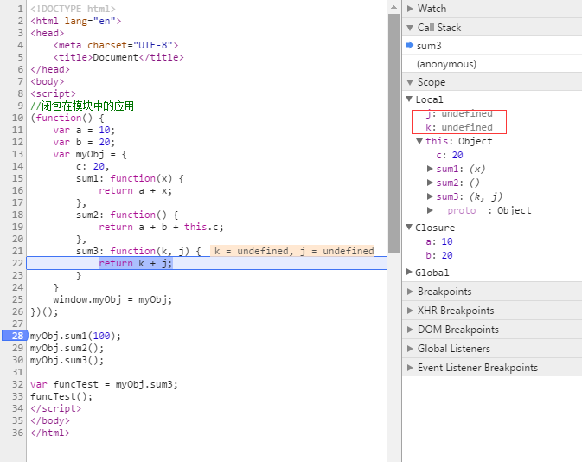Select closure variable 'b: 20'
The image size is (582, 462).
coord(439,255)
